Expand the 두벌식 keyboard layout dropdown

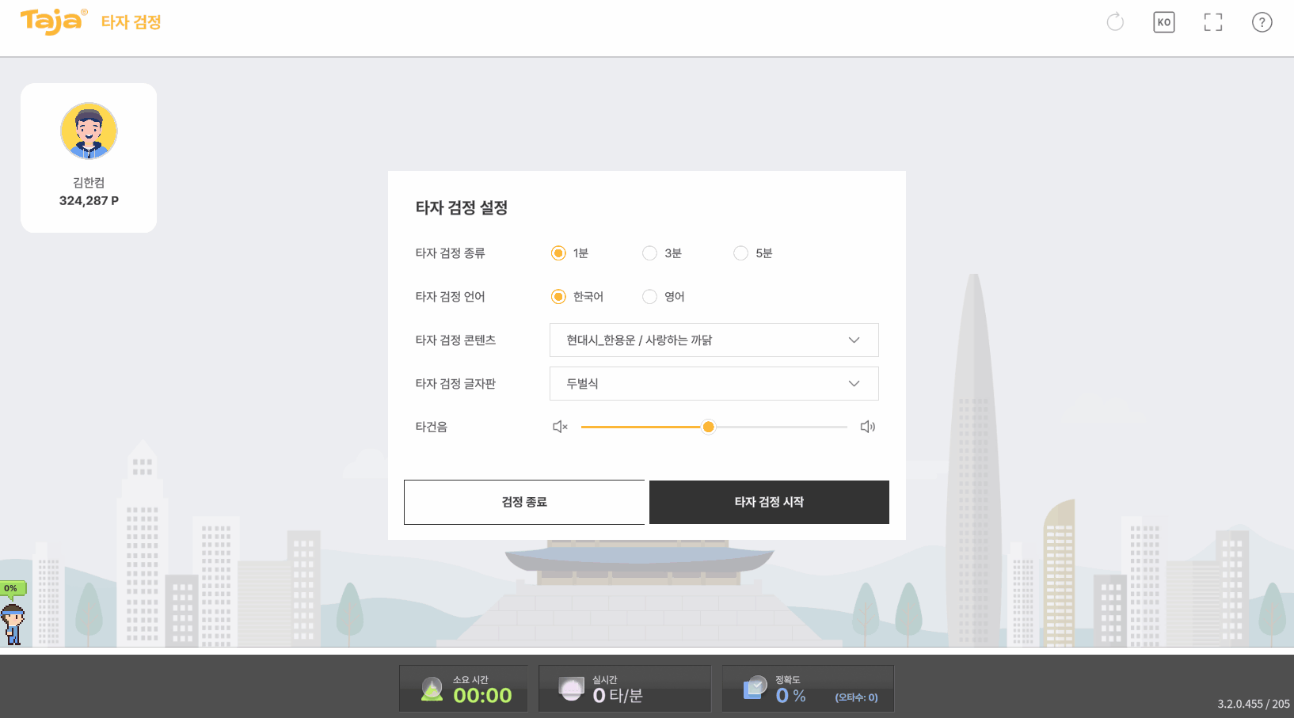pyautogui.click(x=714, y=384)
